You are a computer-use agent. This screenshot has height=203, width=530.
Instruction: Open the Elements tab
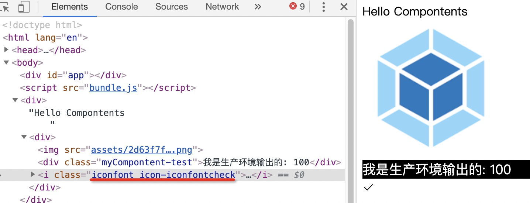click(70, 7)
